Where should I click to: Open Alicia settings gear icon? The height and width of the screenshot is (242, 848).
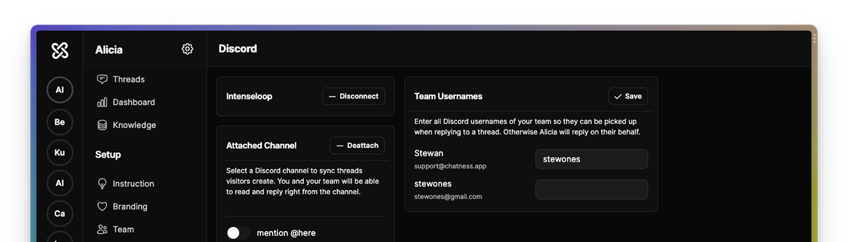(x=187, y=49)
